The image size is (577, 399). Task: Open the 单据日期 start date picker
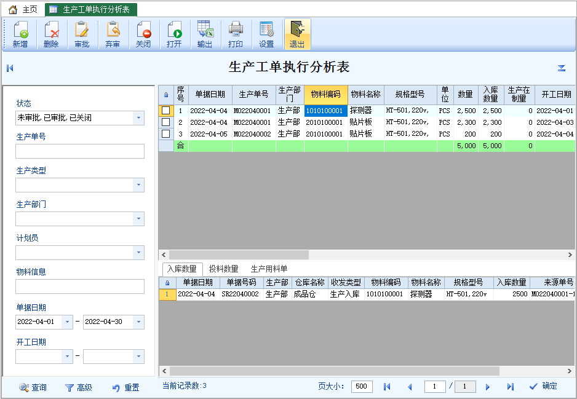(67, 322)
